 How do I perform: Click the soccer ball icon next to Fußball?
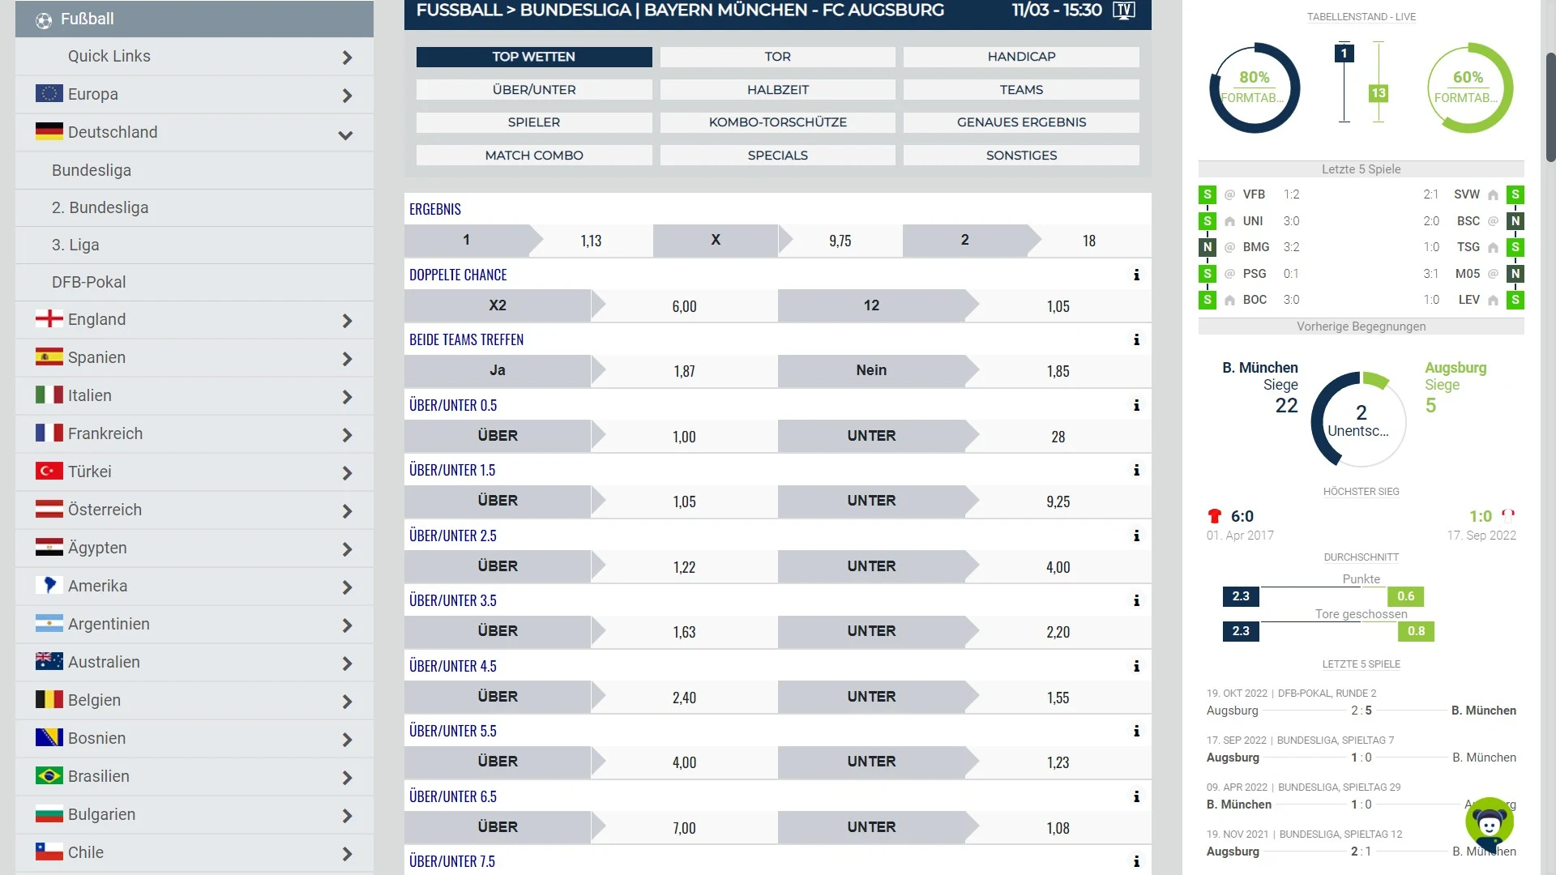pos(44,20)
